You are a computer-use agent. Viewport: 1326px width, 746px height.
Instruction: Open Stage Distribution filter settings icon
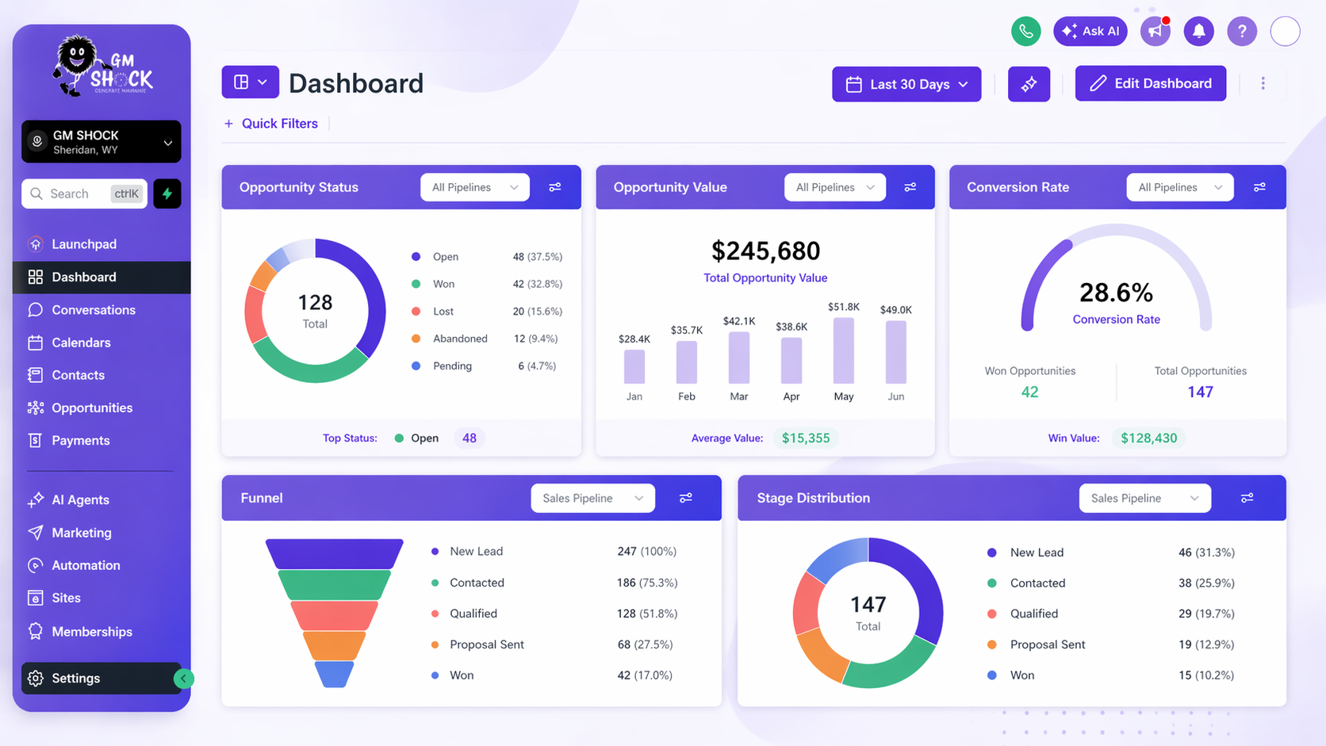[x=1247, y=498]
